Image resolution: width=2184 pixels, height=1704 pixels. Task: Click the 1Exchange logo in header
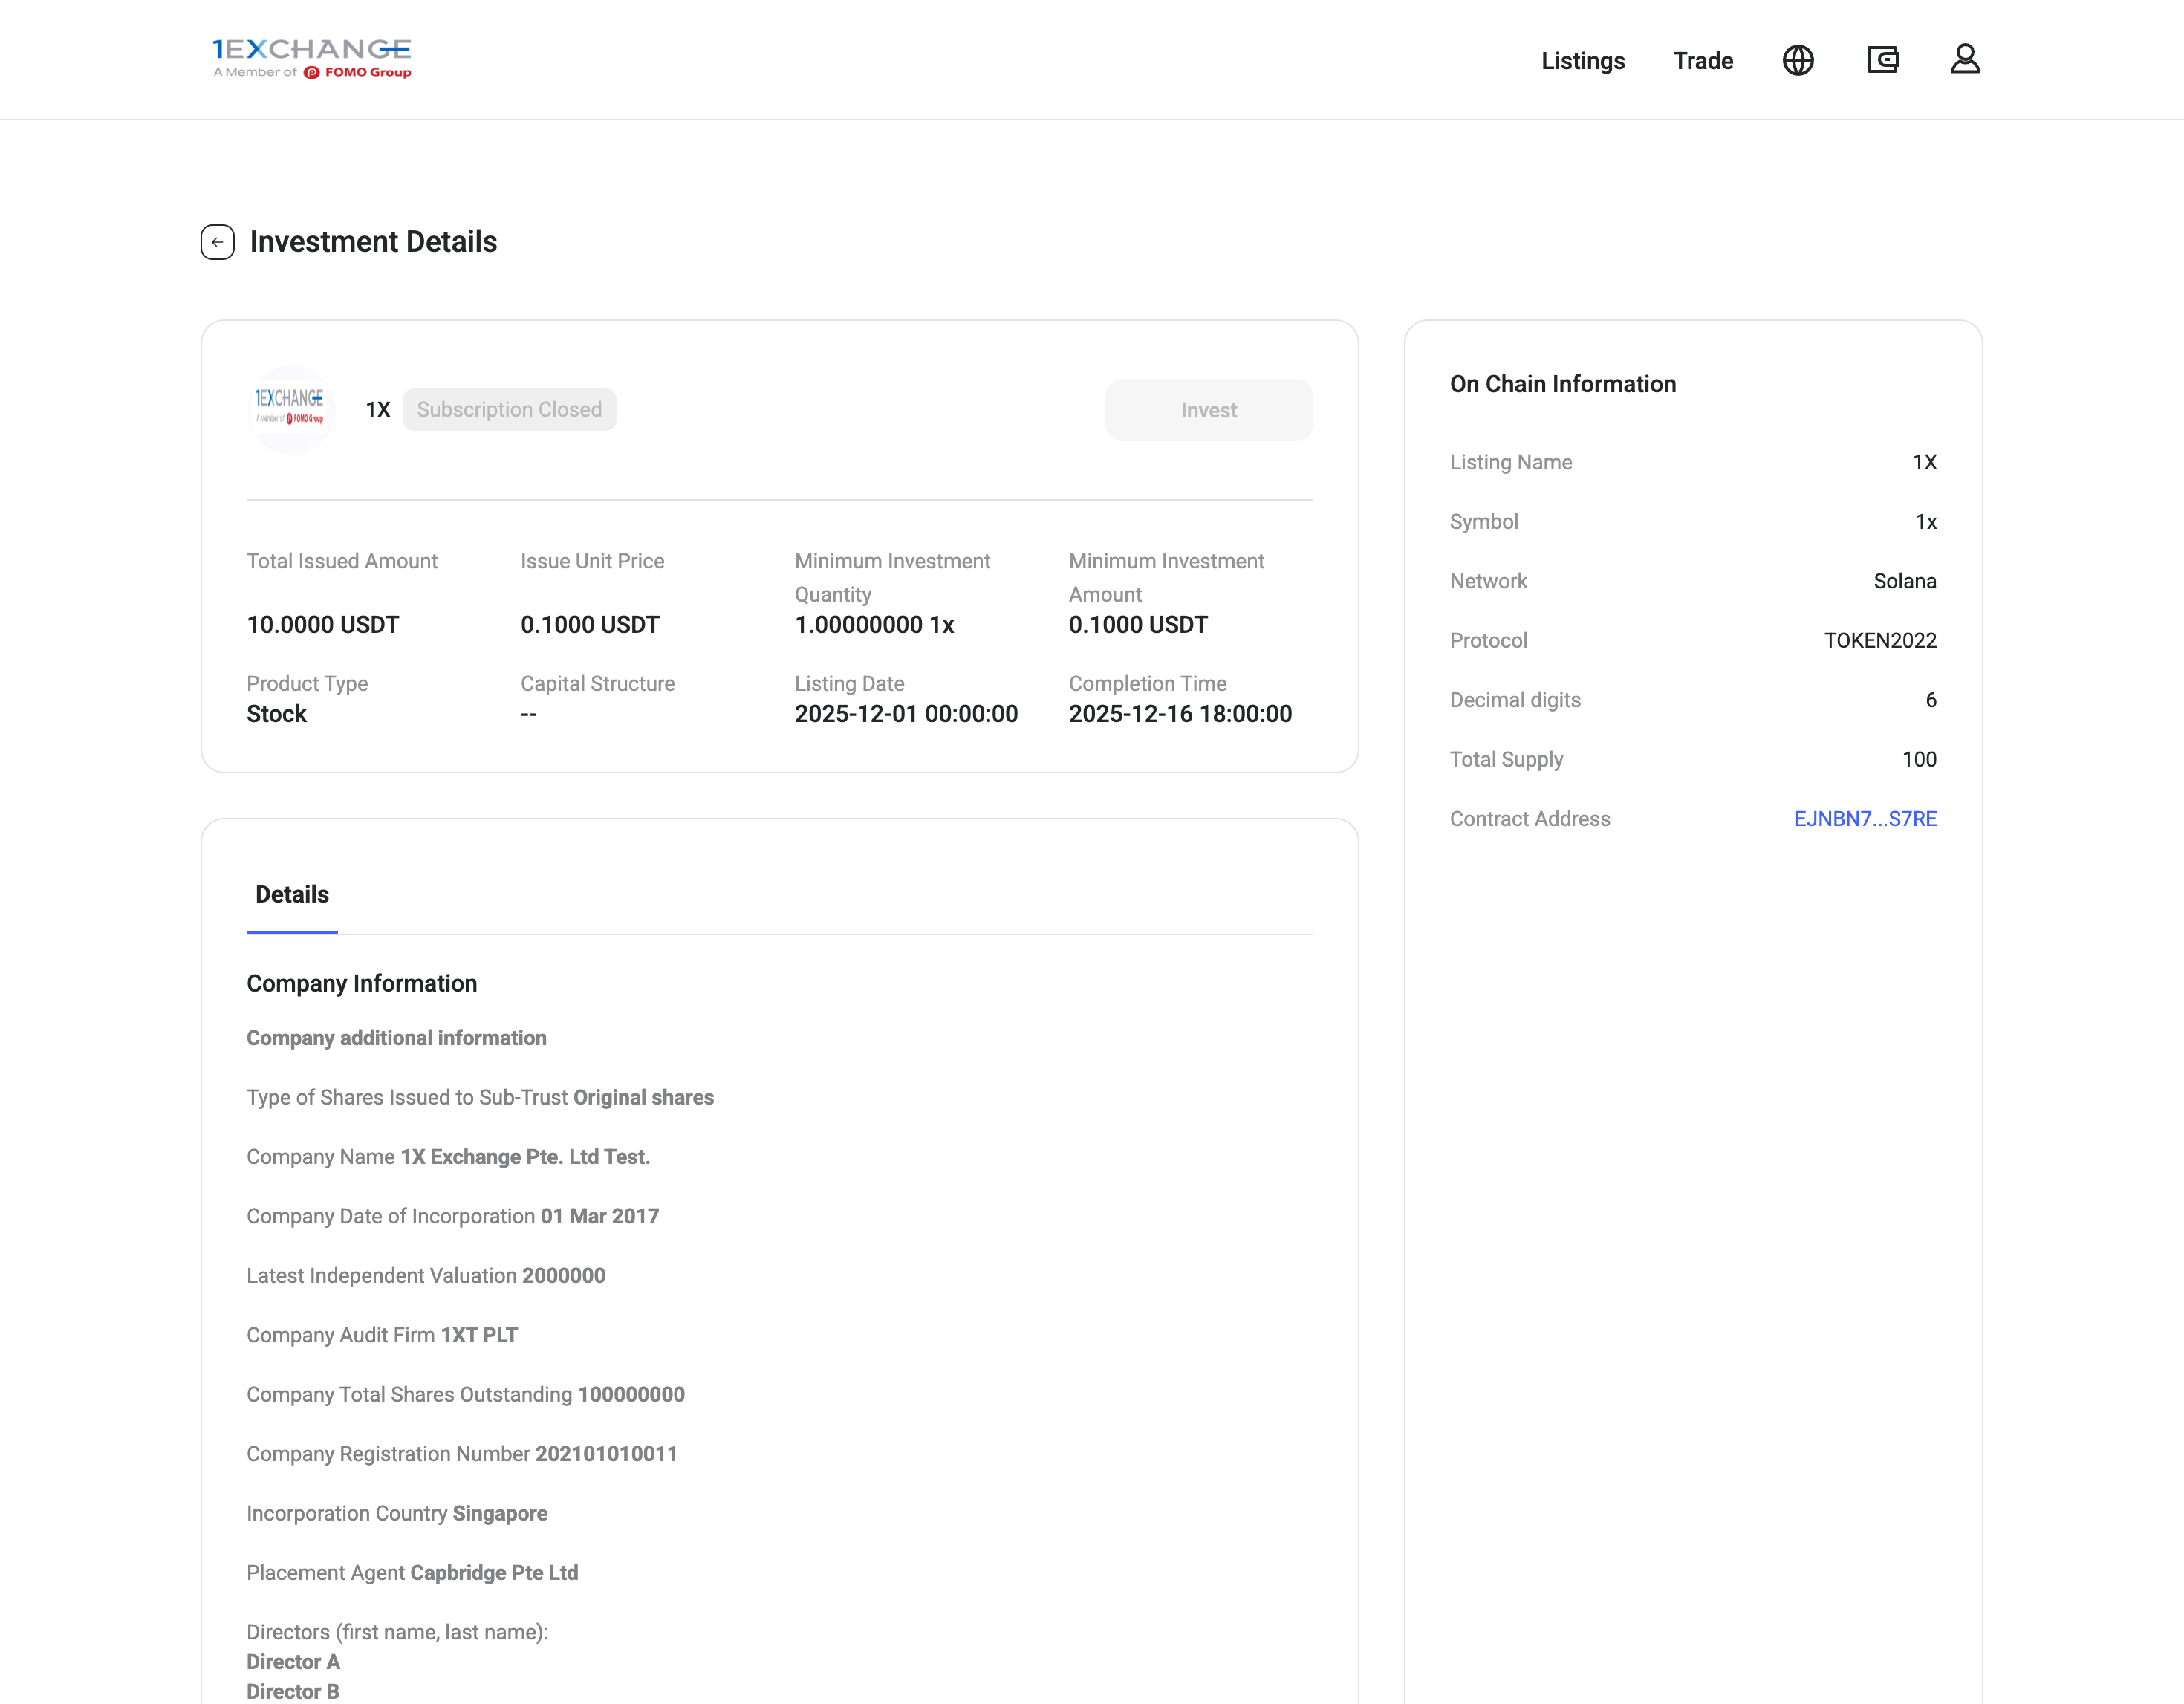311,58
